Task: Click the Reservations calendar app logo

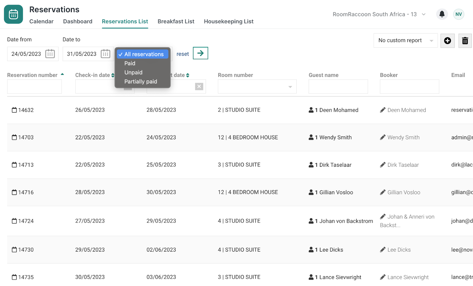Action: point(13,14)
